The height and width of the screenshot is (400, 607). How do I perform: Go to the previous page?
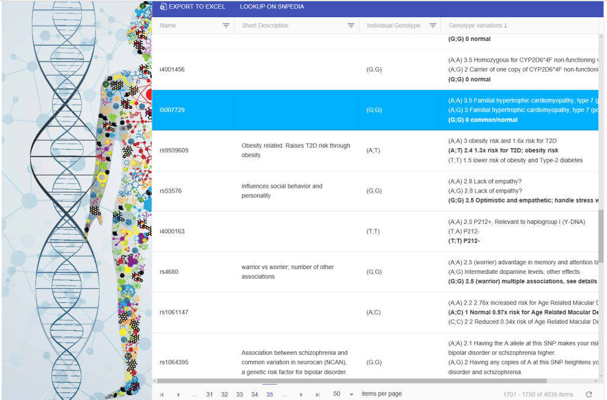click(x=178, y=395)
